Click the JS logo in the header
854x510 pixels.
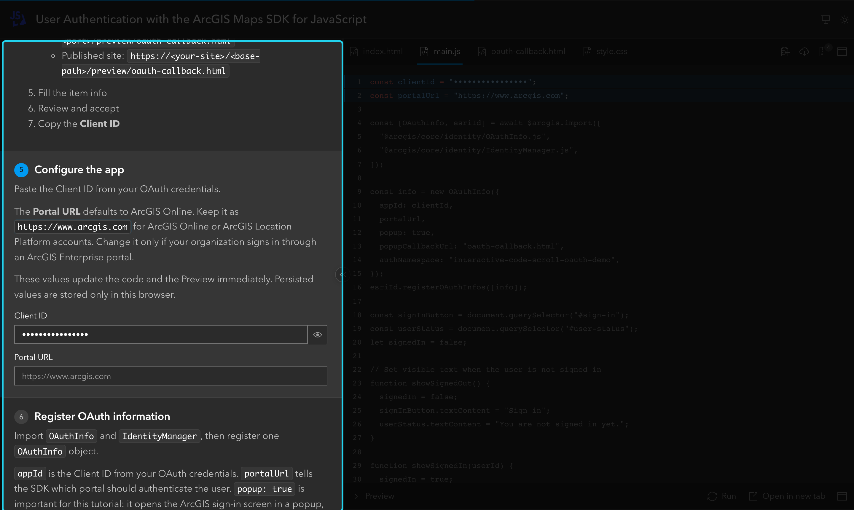18,19
